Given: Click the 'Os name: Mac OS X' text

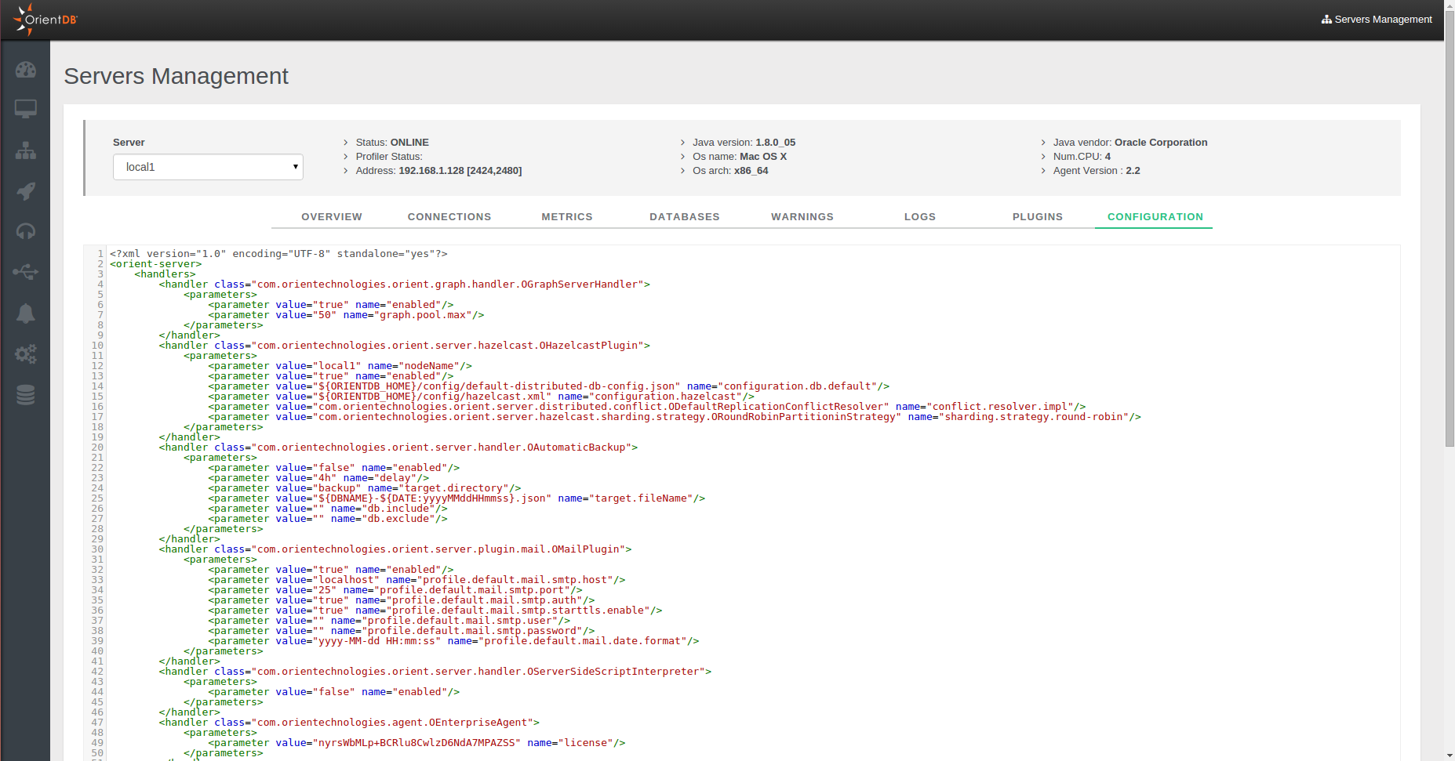Looking at the screenshot, I should [740, 157].
